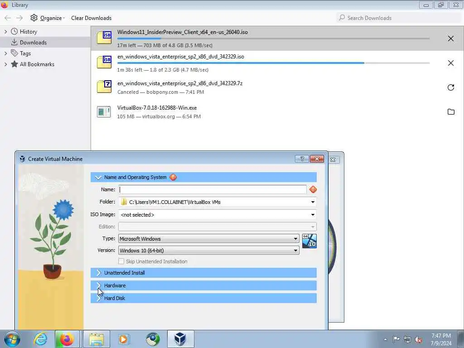Open the Action Center flag icon

click(396, 339)
